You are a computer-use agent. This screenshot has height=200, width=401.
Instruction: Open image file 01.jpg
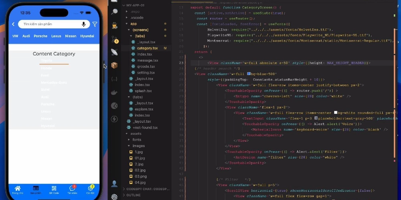pyautogui.click(x=140, y=158)
